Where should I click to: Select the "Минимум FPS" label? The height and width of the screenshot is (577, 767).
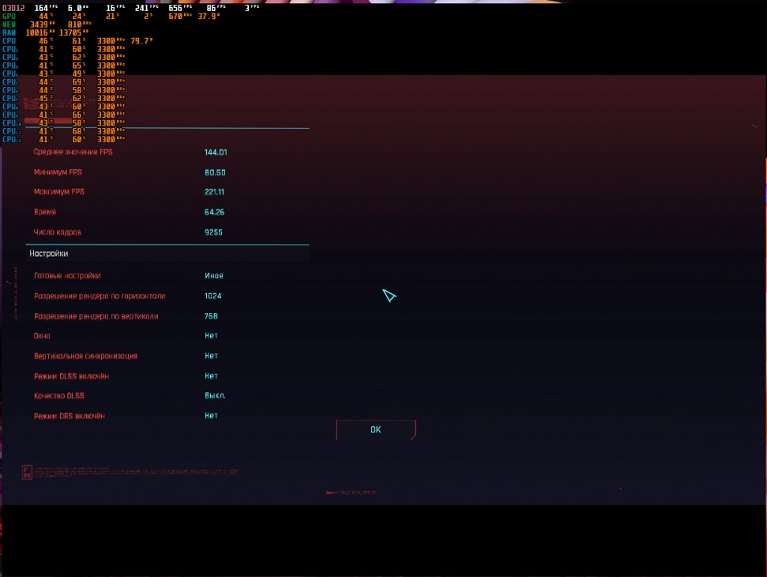58,172
